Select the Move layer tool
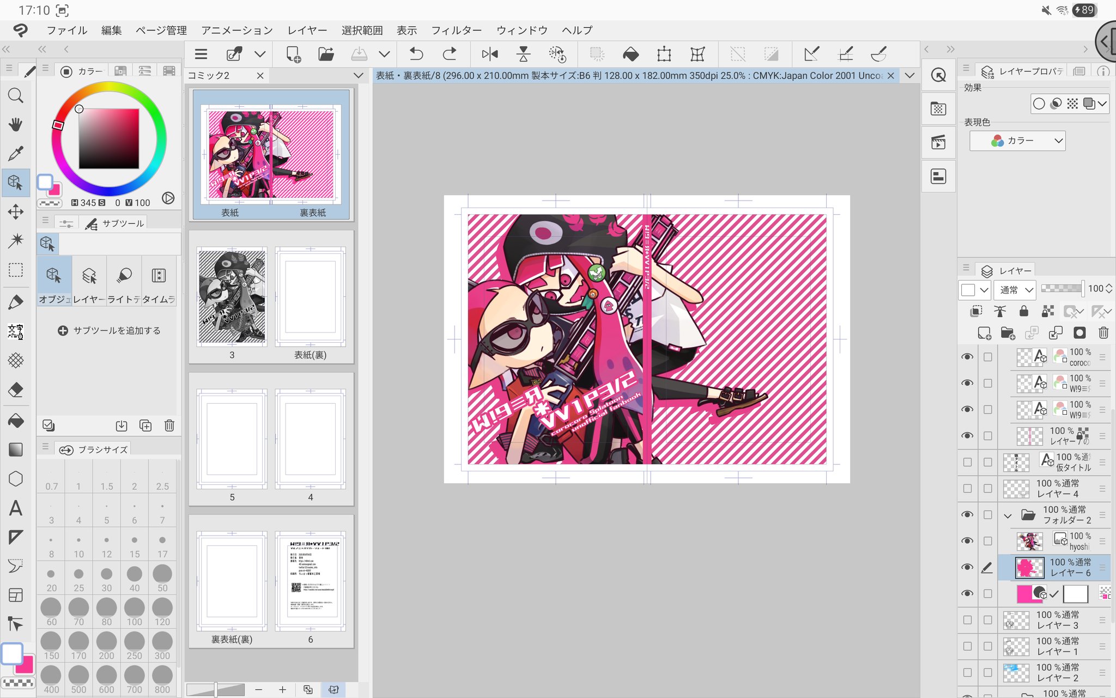Screen dimensions: 1116x698 (16, 211)
